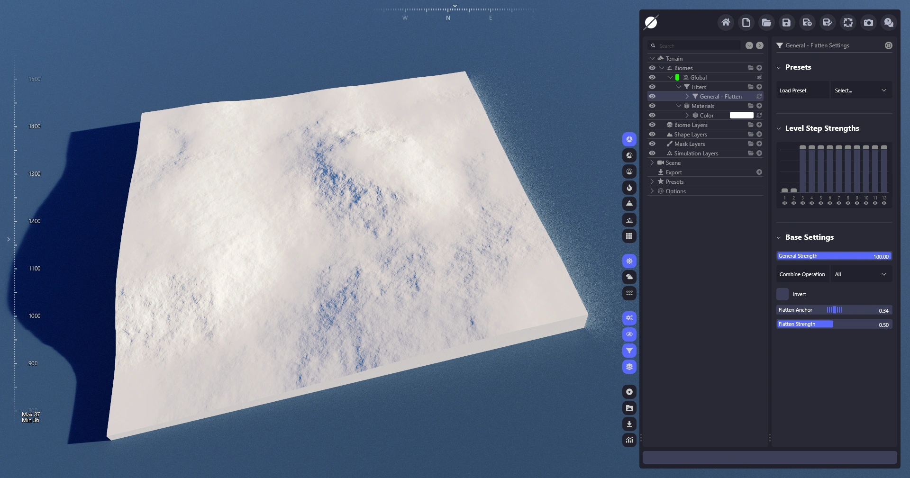Click the statistics chart icon at sidebar bottom
The height and width of the screenshot is (478, 910).
(629, 440)
